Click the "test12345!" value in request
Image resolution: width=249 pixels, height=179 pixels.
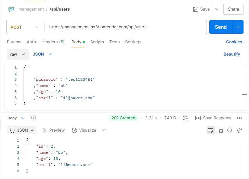(x=80, y=79)
